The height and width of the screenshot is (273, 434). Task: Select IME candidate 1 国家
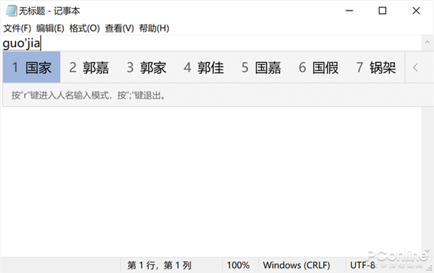[x=32, y=67]
